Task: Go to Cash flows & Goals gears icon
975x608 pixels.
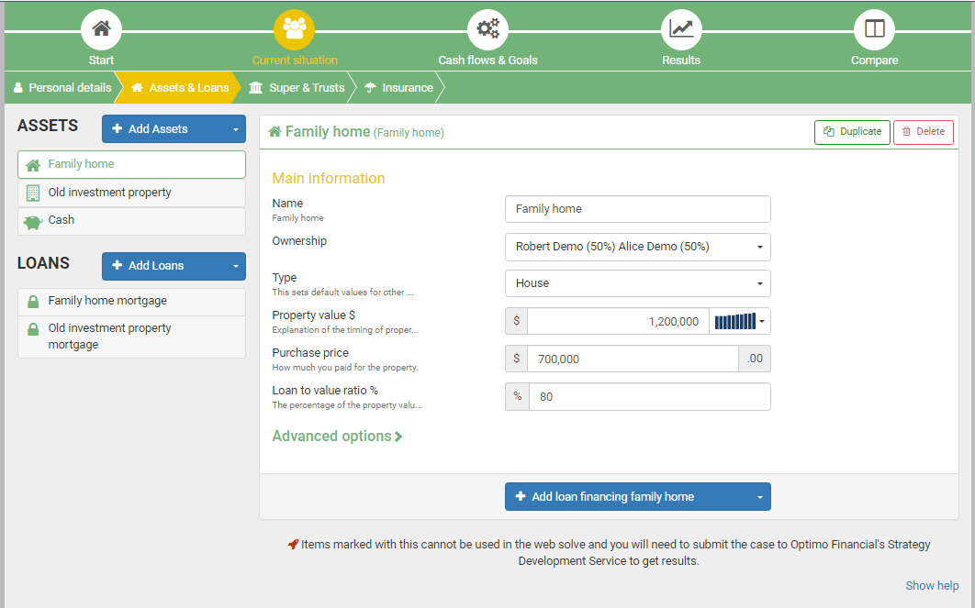Action: 487,29
